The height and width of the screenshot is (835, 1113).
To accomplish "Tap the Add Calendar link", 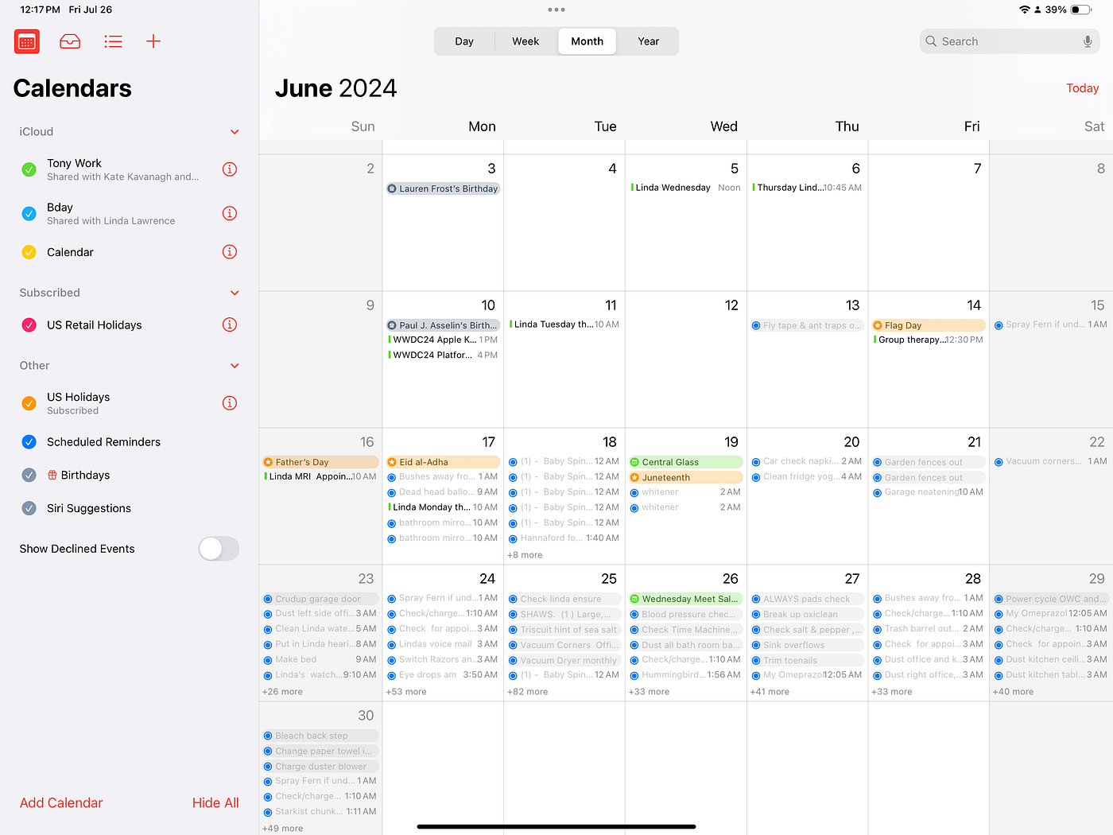I will (x=60, y=802).
